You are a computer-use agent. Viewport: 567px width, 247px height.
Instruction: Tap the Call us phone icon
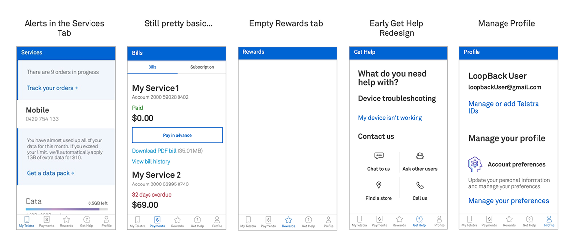click(420, 185)
